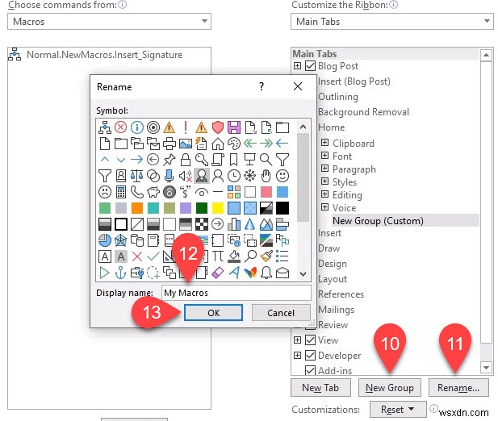Screen dimensions: 498x421
Task: Pick the magnifying glass symbol in the third row
Action: [266, 160]
